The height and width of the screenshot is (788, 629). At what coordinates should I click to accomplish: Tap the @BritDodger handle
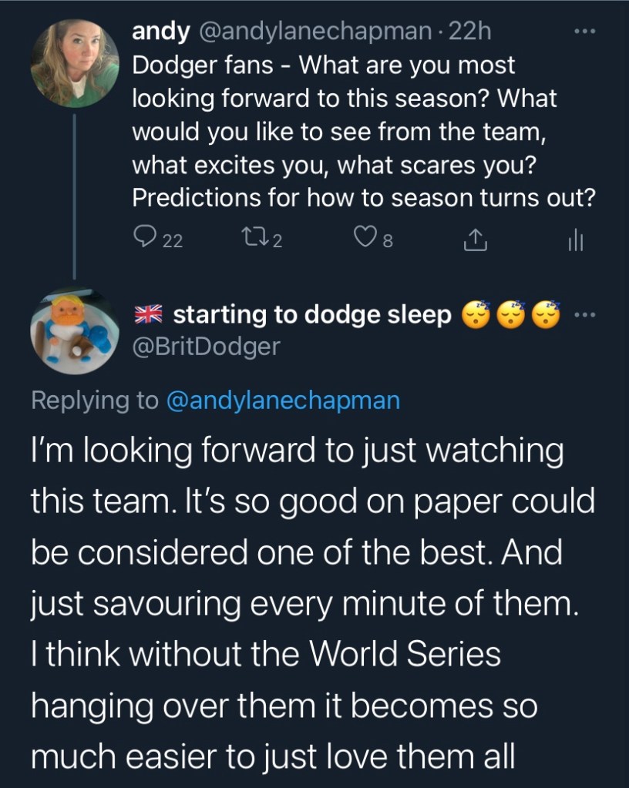[x=207, y=347]
